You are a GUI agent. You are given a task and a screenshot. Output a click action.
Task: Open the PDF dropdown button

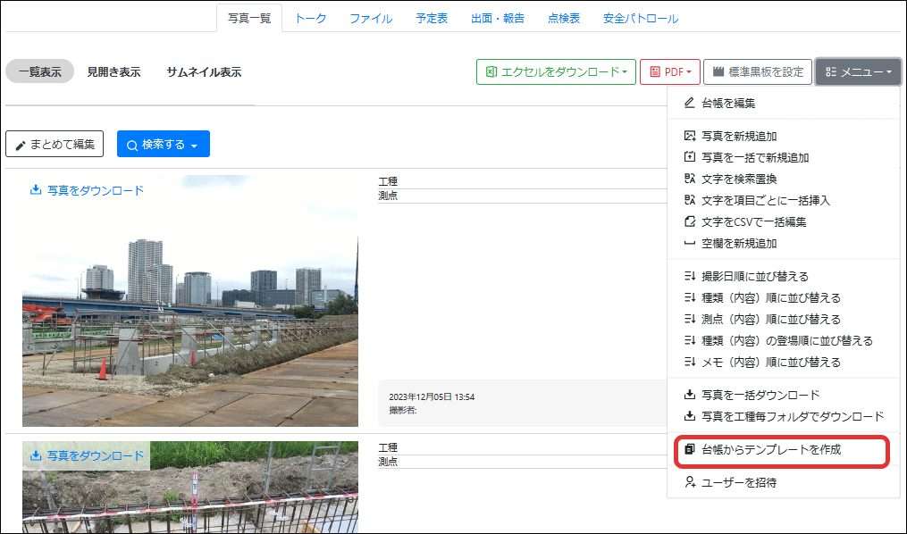669,71
